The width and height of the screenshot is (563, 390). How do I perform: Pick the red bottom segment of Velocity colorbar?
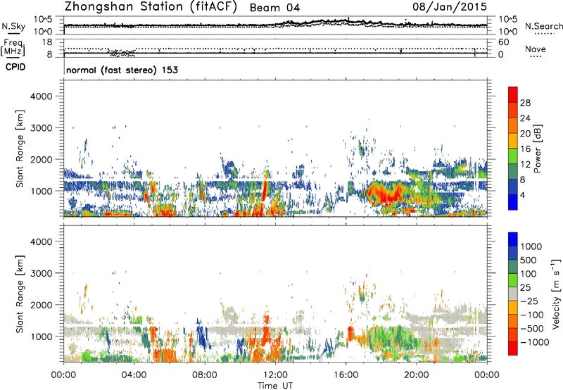pyautogui.click(x=513, y=348)
